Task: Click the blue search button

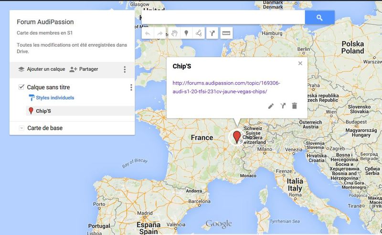Action: coord(319,17)
